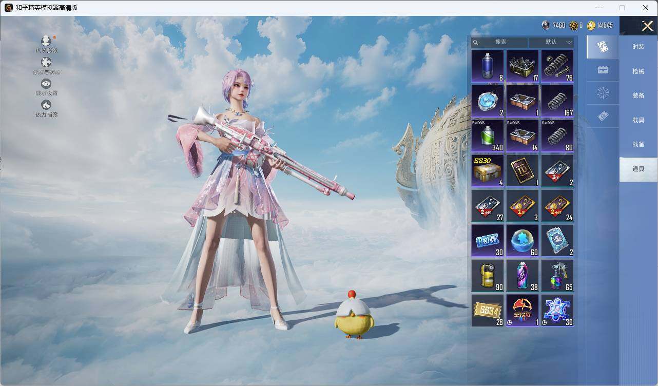
Task: Select the coil spring item with count 167
Action: 557,101
